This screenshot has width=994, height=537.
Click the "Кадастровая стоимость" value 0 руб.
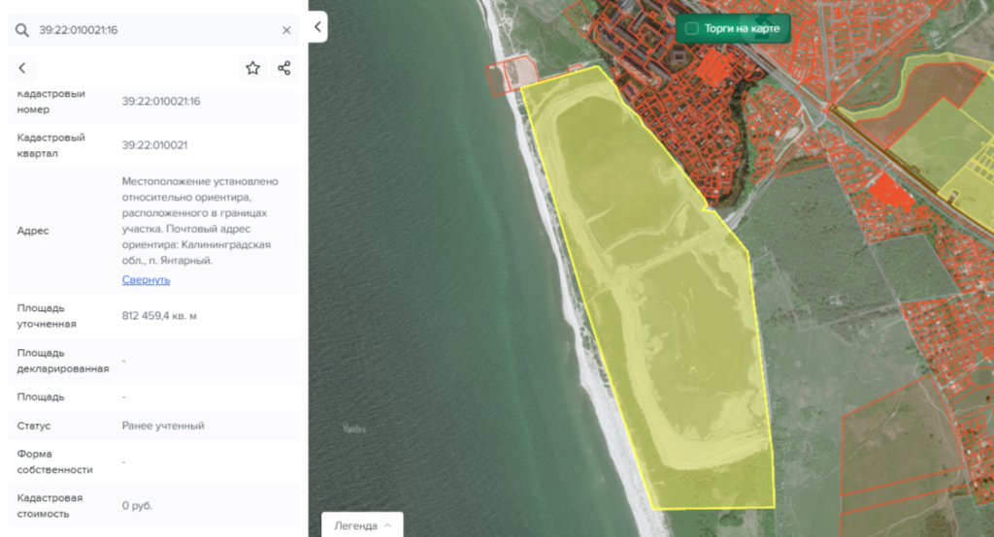pyautogui.click(x=137, y=505)
